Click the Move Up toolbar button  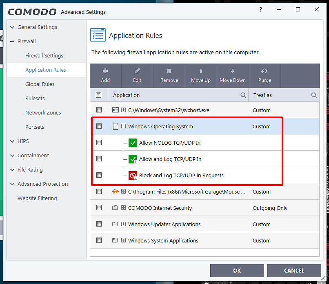[201, 76]
